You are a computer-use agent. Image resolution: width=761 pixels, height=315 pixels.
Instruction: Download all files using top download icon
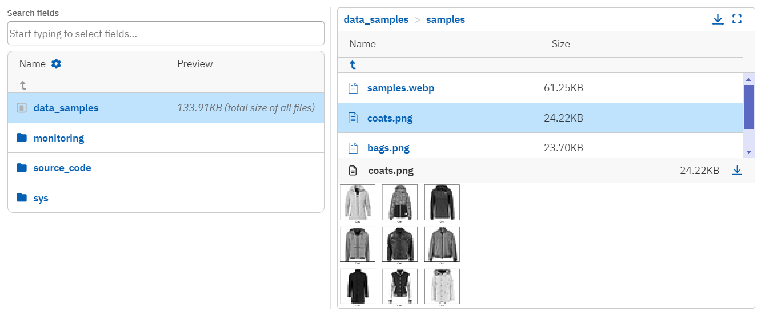(718, 19)
